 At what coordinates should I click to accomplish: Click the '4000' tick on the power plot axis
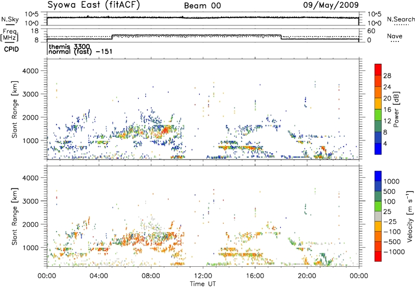coord(30,71)
